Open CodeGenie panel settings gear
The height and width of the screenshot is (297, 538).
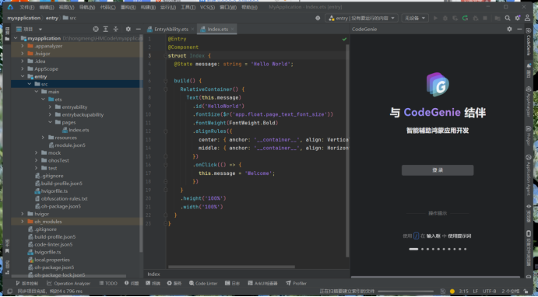click(509, 29)
